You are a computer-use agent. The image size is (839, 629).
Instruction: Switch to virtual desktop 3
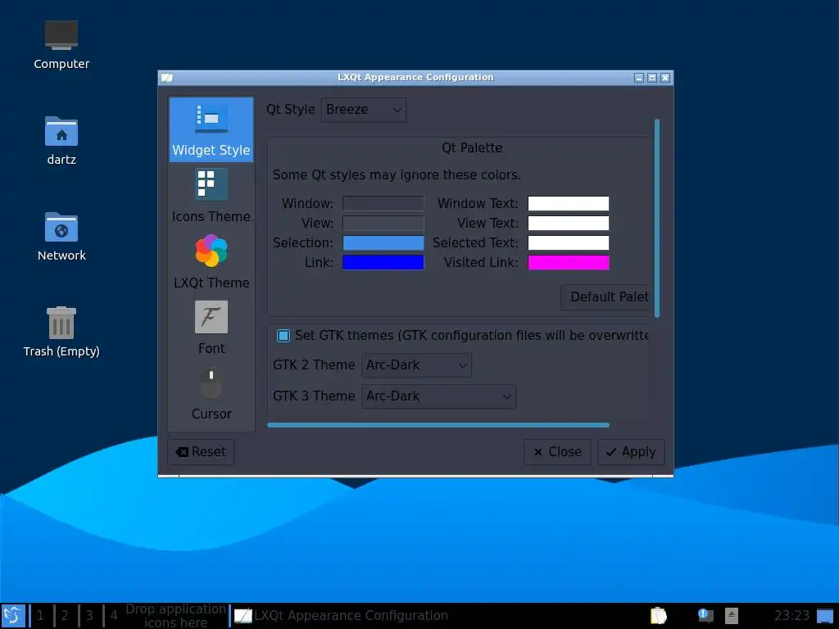point(89,616)
